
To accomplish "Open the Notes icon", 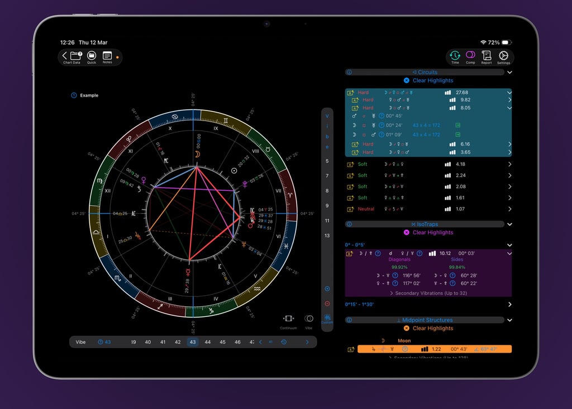I will (107, 55).
